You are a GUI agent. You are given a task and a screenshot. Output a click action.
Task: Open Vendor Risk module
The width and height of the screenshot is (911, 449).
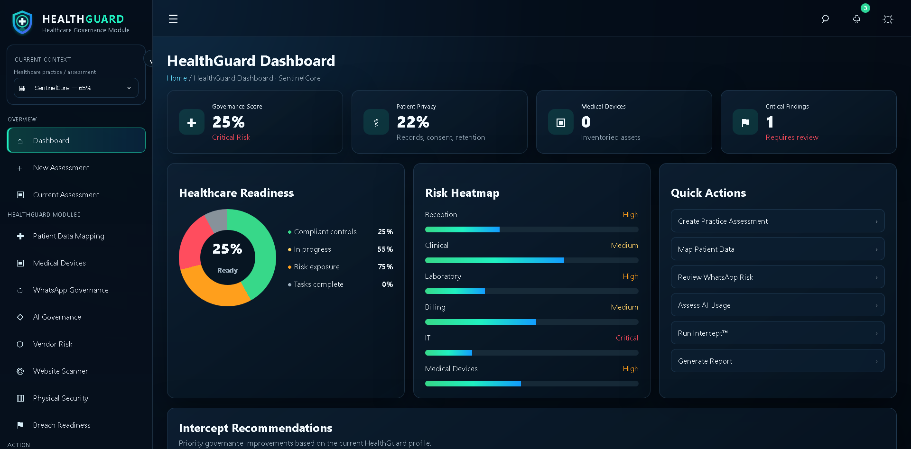[x=76, y=344]
